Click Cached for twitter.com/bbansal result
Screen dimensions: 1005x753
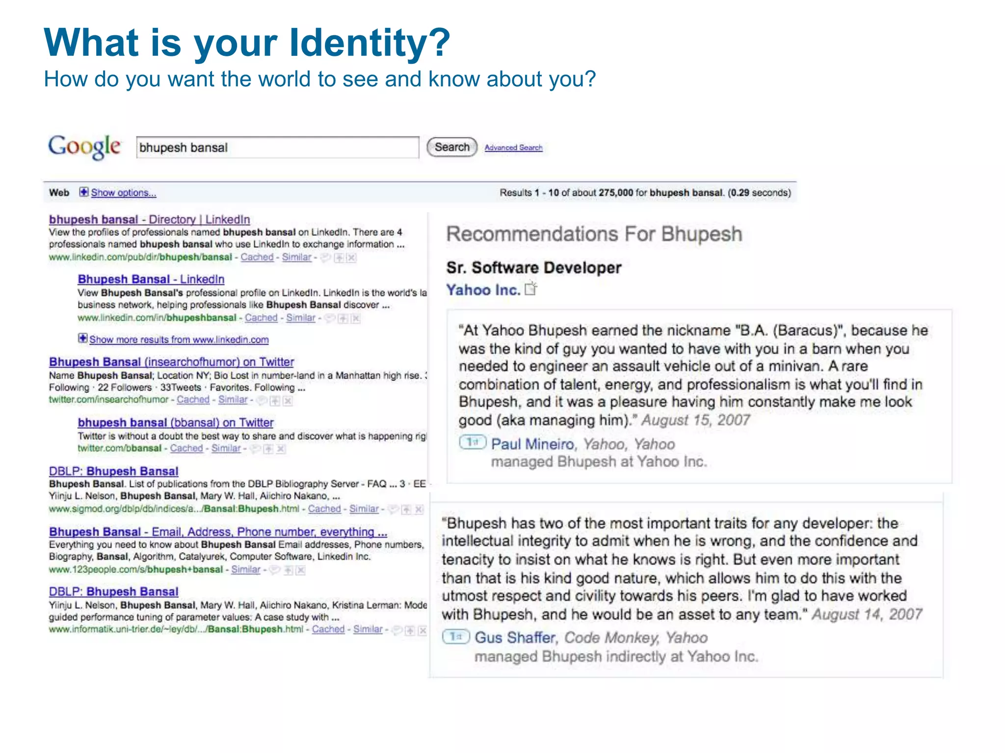[186, 448]
